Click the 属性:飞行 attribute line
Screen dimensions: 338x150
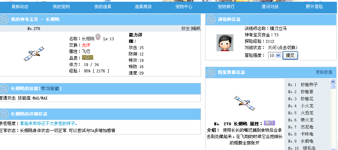click(79, 52)
